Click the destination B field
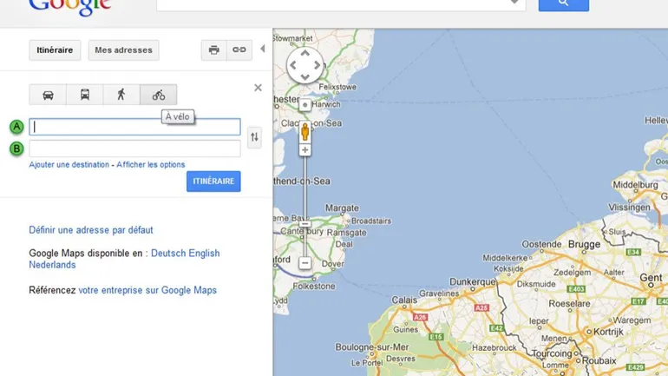 click(134, 148)
